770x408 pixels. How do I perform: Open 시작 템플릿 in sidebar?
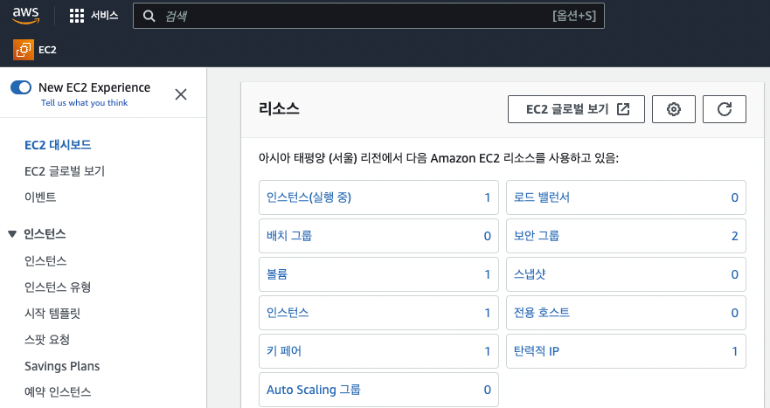click(52, 314)
